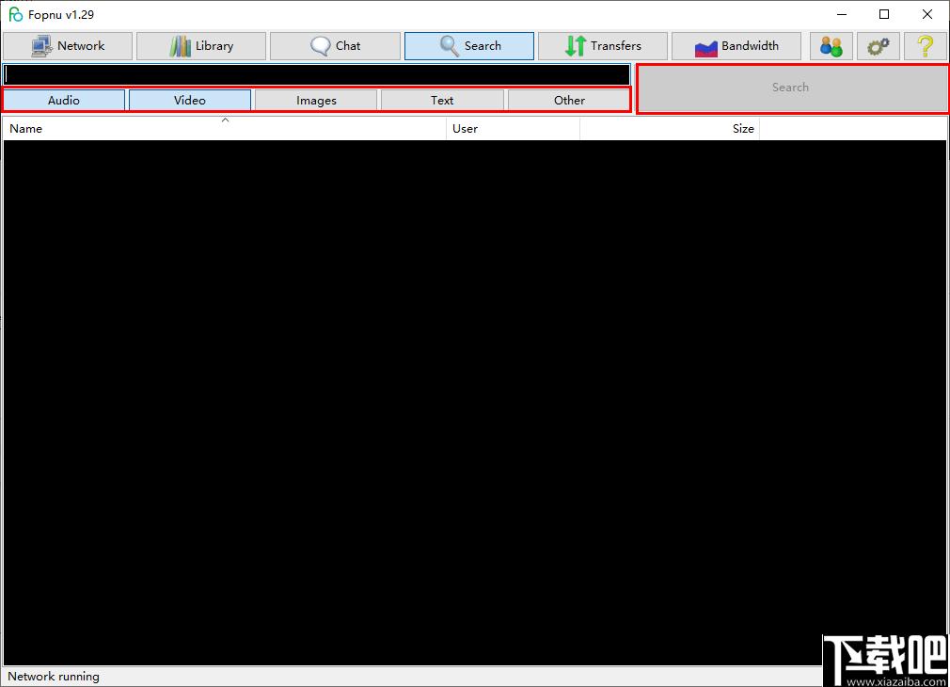Screen dimensions: 950x687
Task: Sort results by User column
Action: tap(514, 129)
